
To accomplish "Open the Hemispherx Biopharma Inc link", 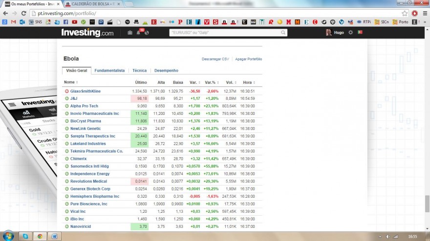I will (x=95, y=197).
